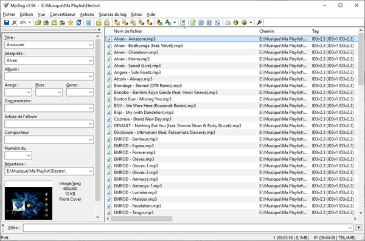Open extended tags pencil-sheet icon

click(x=182, y=23)
